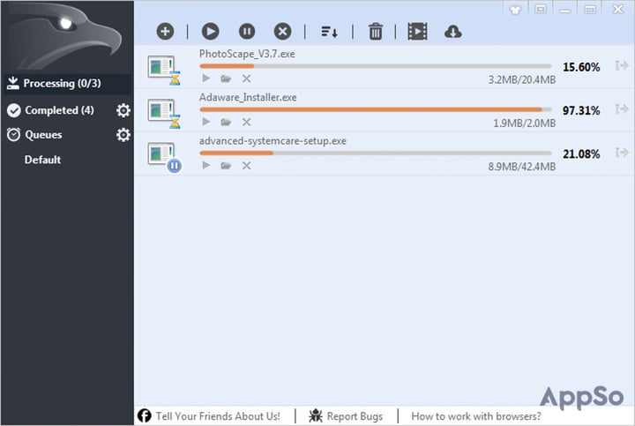Click Facebook icon in bottom bar

tap(144, 416)
